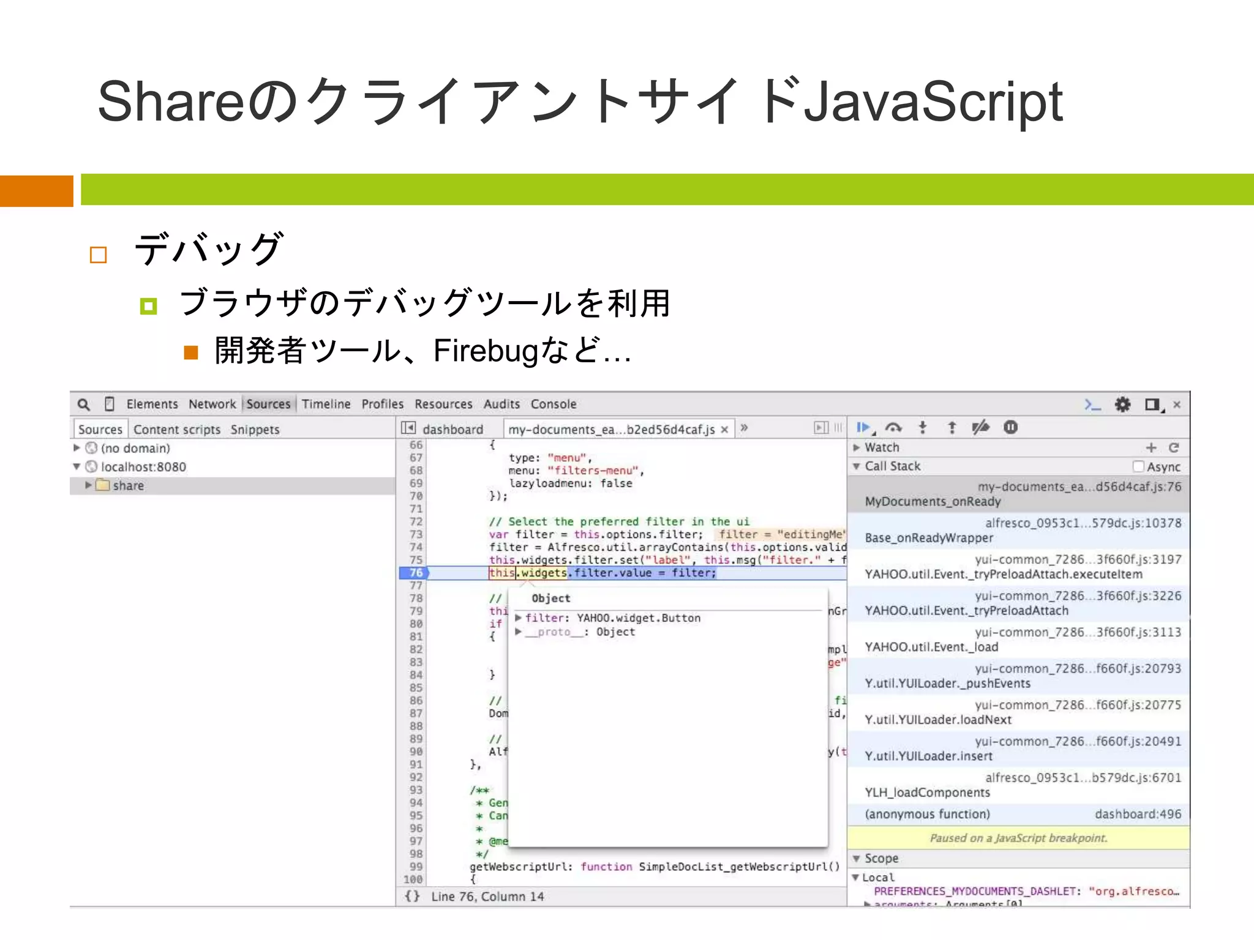Open the Profiles tab

[x=382, y=404]
